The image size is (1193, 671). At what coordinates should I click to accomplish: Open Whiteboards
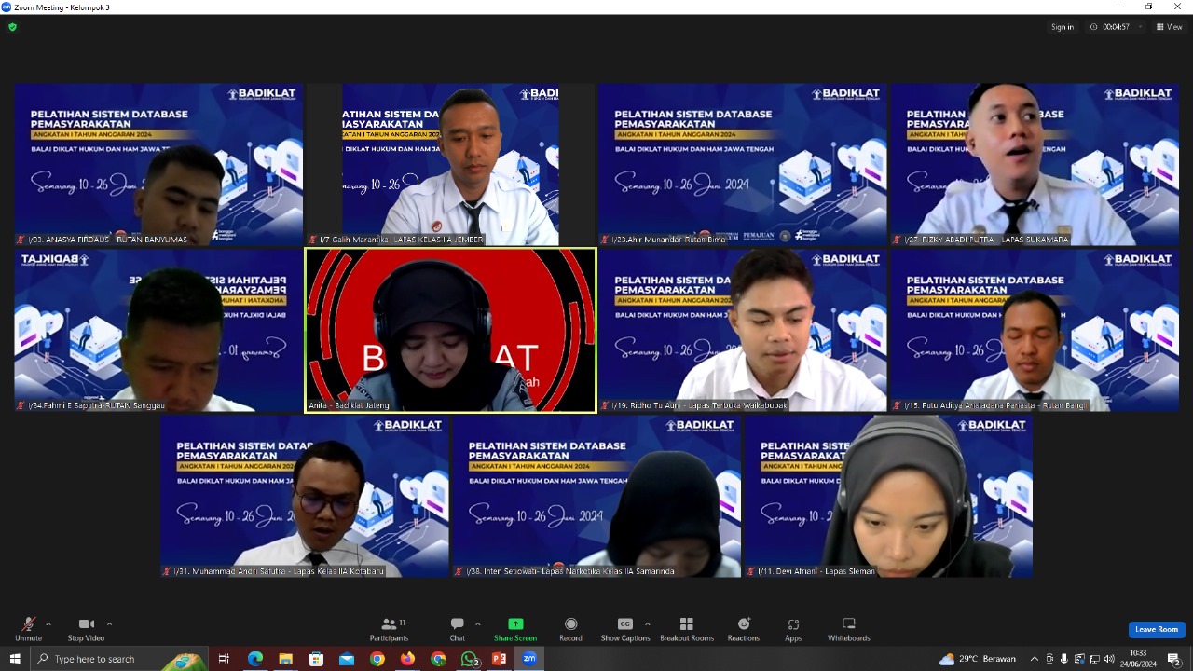click(848, 625)
